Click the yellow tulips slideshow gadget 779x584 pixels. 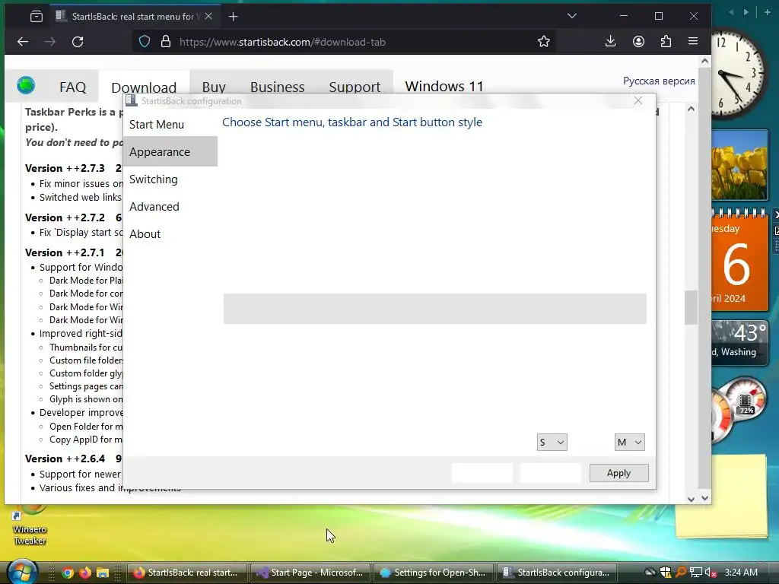[x=739, y=165]
